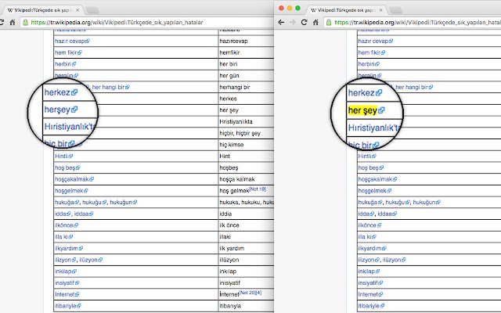Open the 'ilkönce' link in left window
This screenshot has width=501, height=313.
(64, 225)
